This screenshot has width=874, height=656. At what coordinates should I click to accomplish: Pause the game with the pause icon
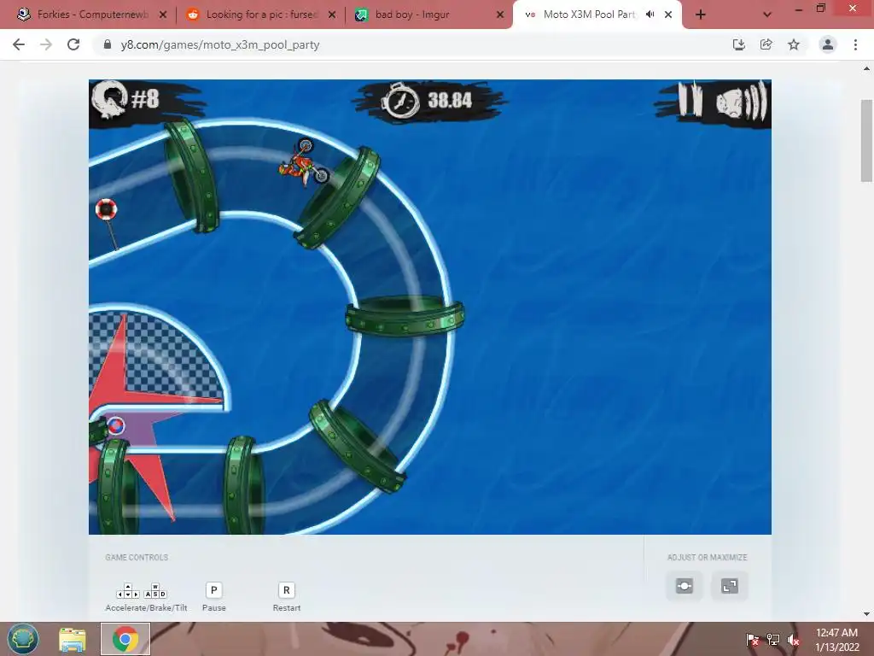pyautogui.click(x=690, y=100)
